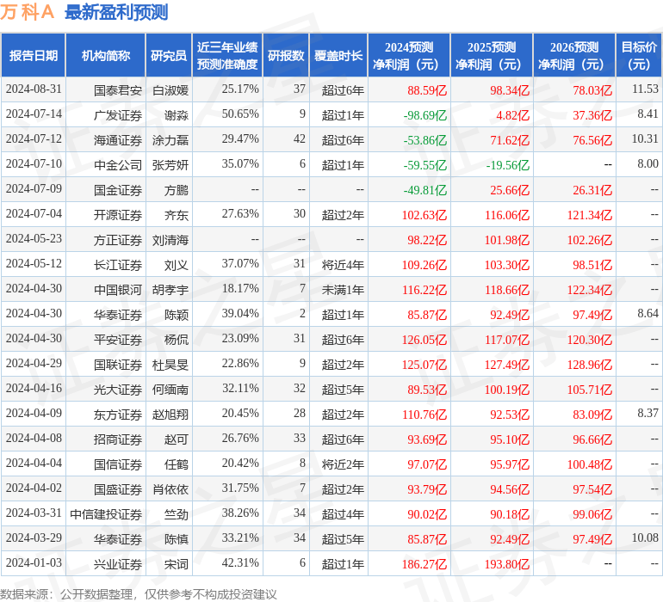The image size is (663, 602).
Task: Click target price 8.64
Action: [648, 313]
